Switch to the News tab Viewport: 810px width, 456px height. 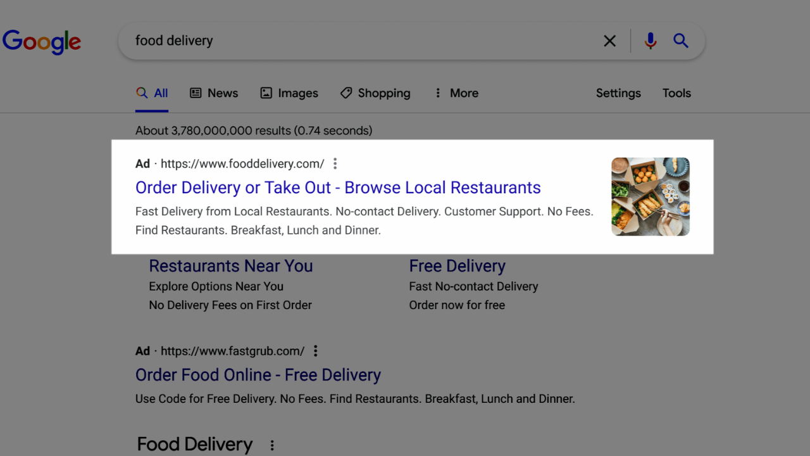tap(214, 93)
